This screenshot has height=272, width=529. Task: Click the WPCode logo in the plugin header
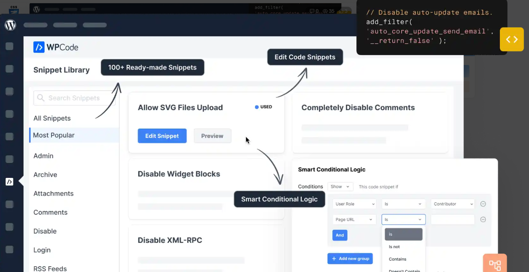[55, 47]
